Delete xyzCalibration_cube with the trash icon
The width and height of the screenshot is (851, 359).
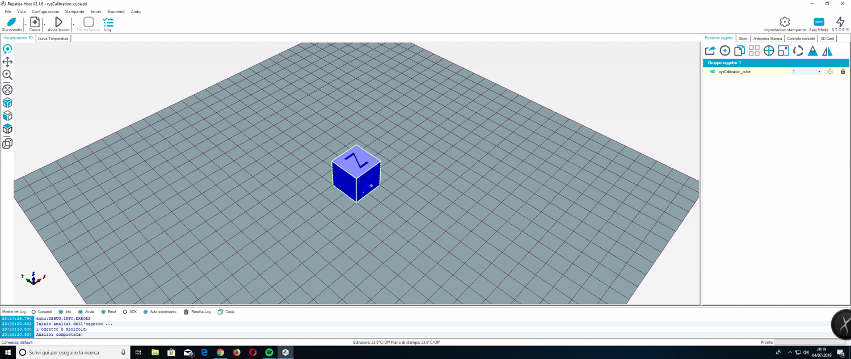pos(842,72)
